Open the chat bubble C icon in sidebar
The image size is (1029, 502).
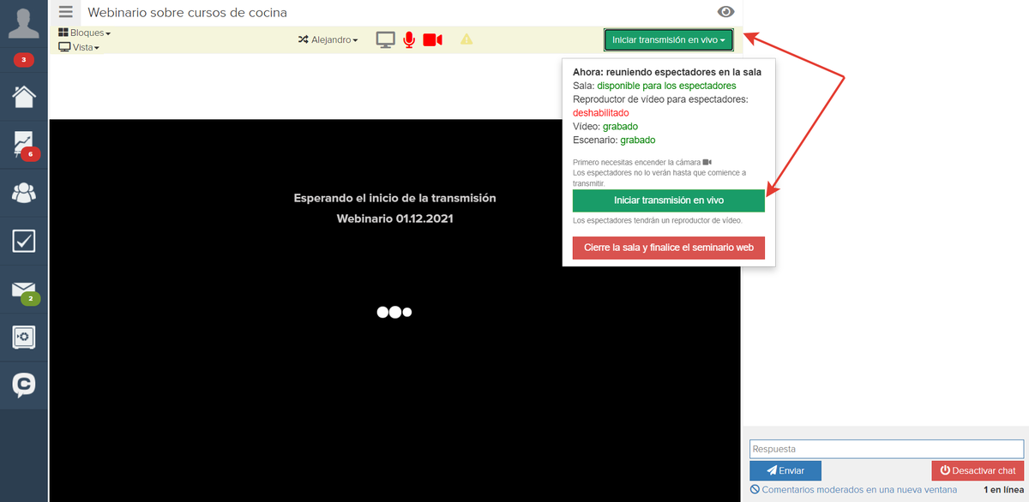tap(24, 385)
